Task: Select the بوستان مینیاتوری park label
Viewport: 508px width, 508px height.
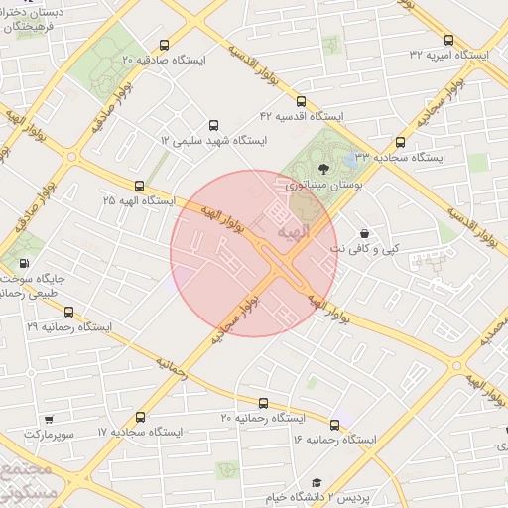Action: 324,186
